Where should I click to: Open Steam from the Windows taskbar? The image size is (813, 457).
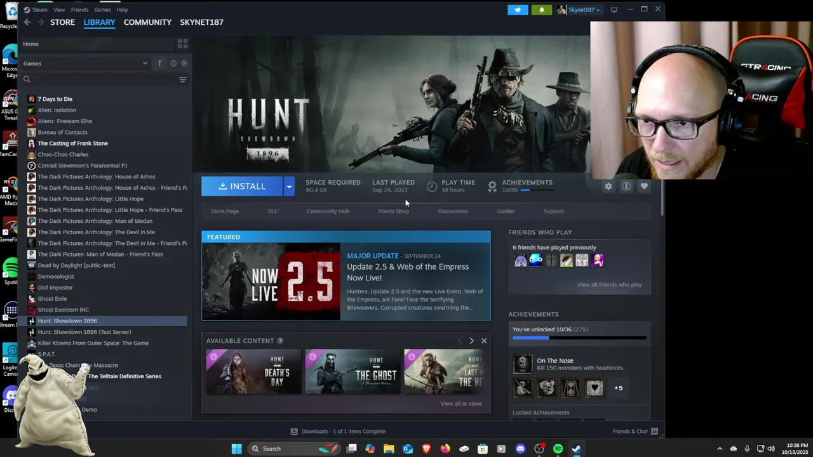pos(576,449)
